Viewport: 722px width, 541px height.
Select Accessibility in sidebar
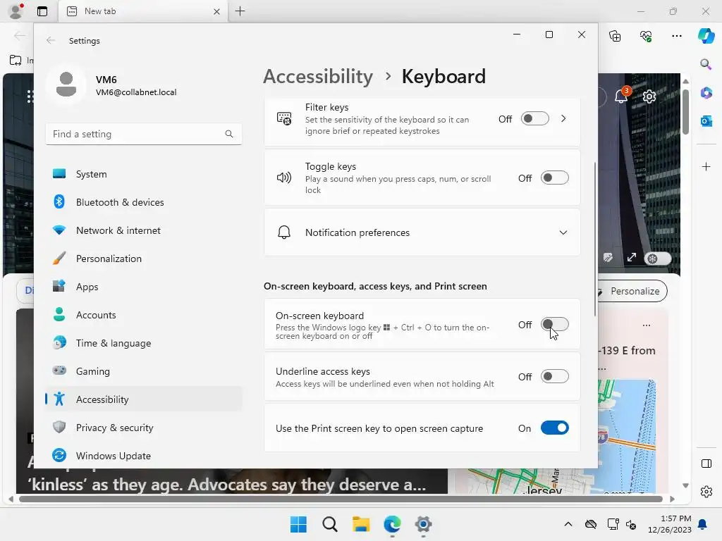point(144,399)
